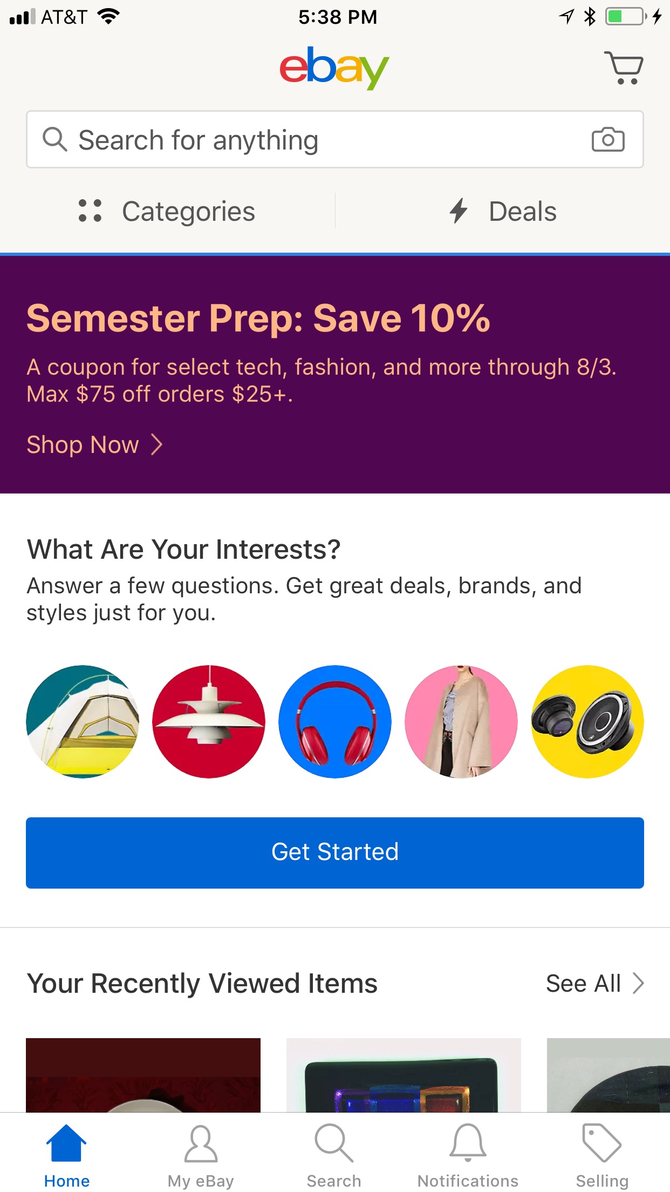Screen dimensions: 670x1192
Task: Pick the pendant lamp interest circle
Action: 209,721
